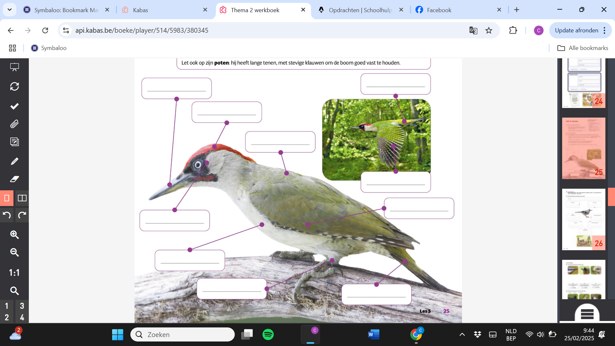
Task: Select the pen annotation tool
Action: 14,161
